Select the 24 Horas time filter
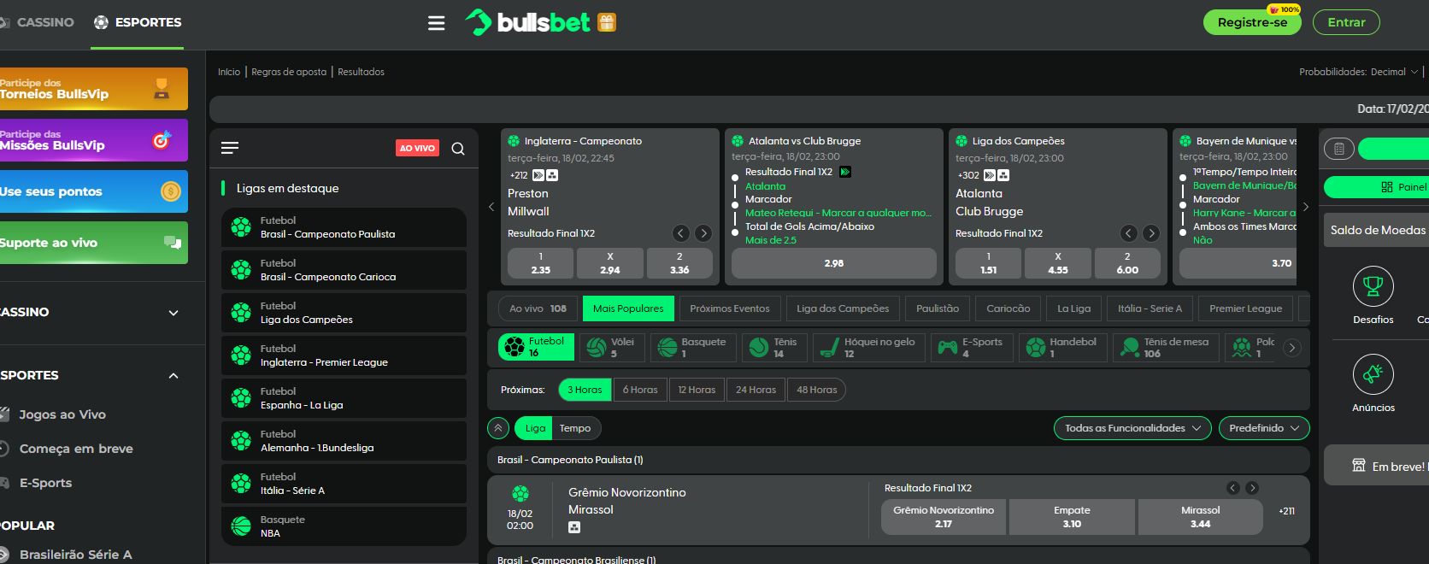1429x564 pixels. point(756,390)
